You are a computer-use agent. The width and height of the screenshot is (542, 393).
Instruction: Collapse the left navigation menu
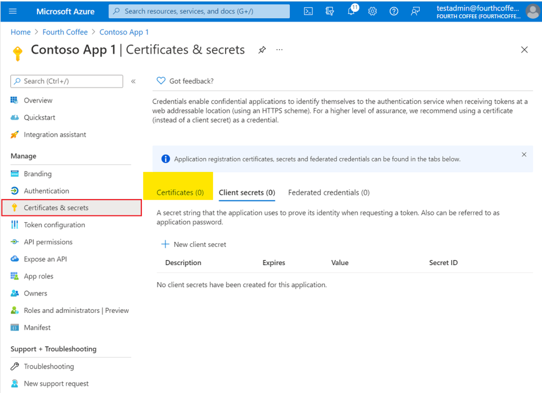133,81
